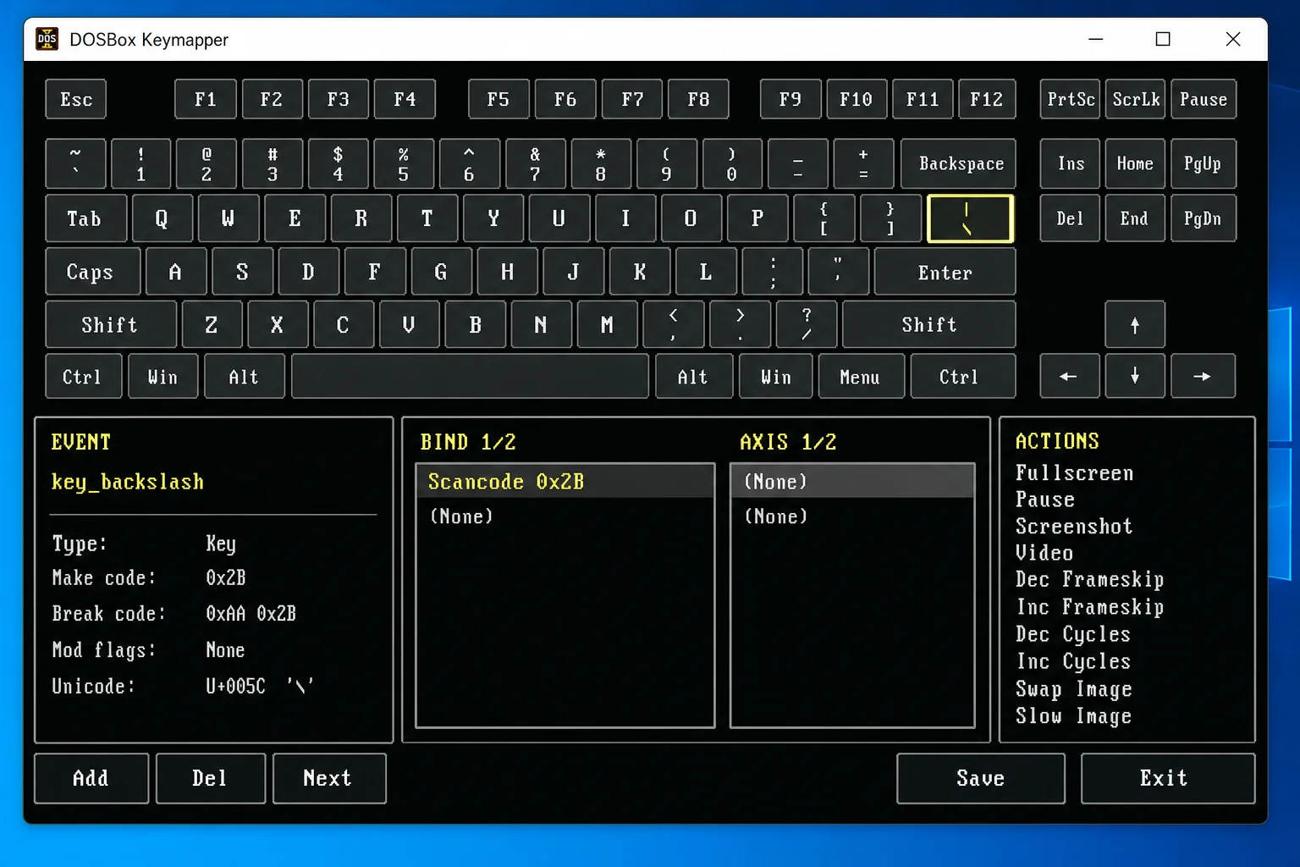Choose the Inc Cycles action

1073,661
